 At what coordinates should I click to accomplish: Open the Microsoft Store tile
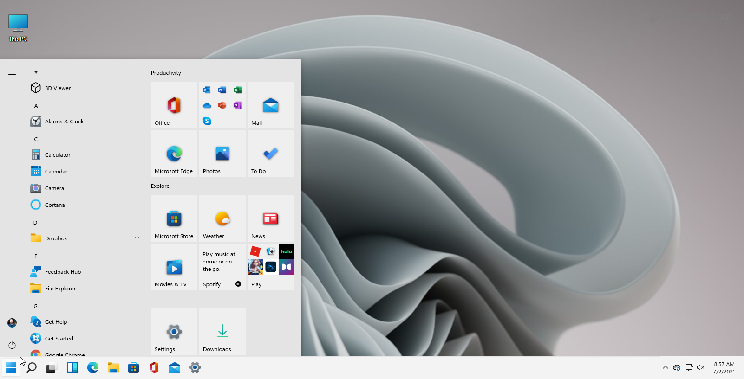click(x=174, y=218)
